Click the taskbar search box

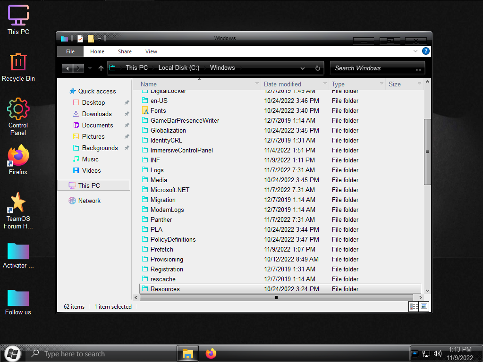coord(102,354)
